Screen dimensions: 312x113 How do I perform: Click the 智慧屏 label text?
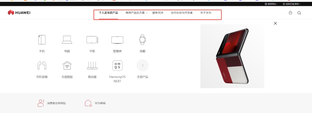coord(117,51)
